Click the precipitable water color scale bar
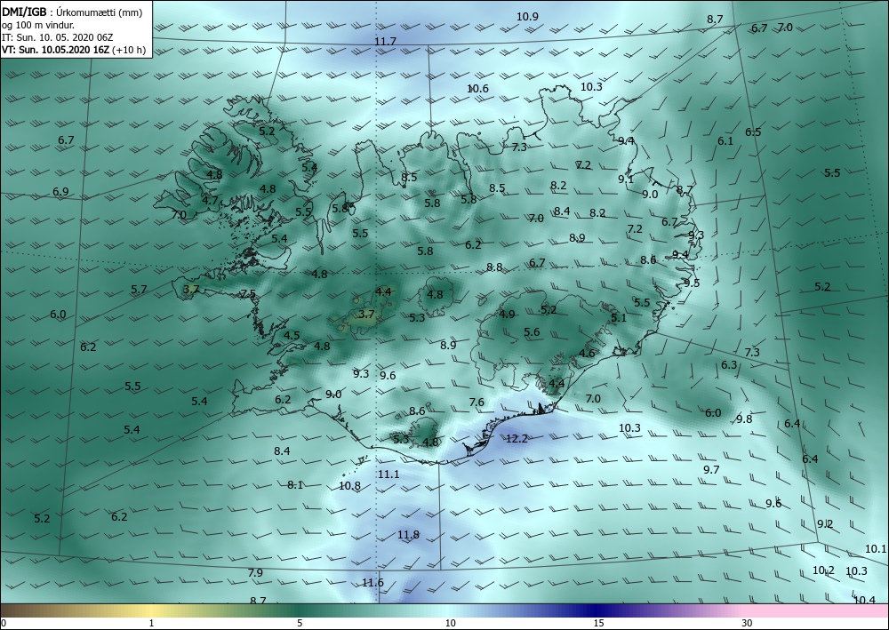The width and height of the screenshot is (889, 630). (444, 610)
